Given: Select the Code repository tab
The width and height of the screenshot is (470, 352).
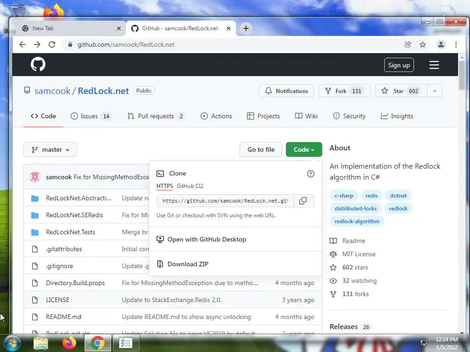Looking at the screenshot, I should 43,116.
